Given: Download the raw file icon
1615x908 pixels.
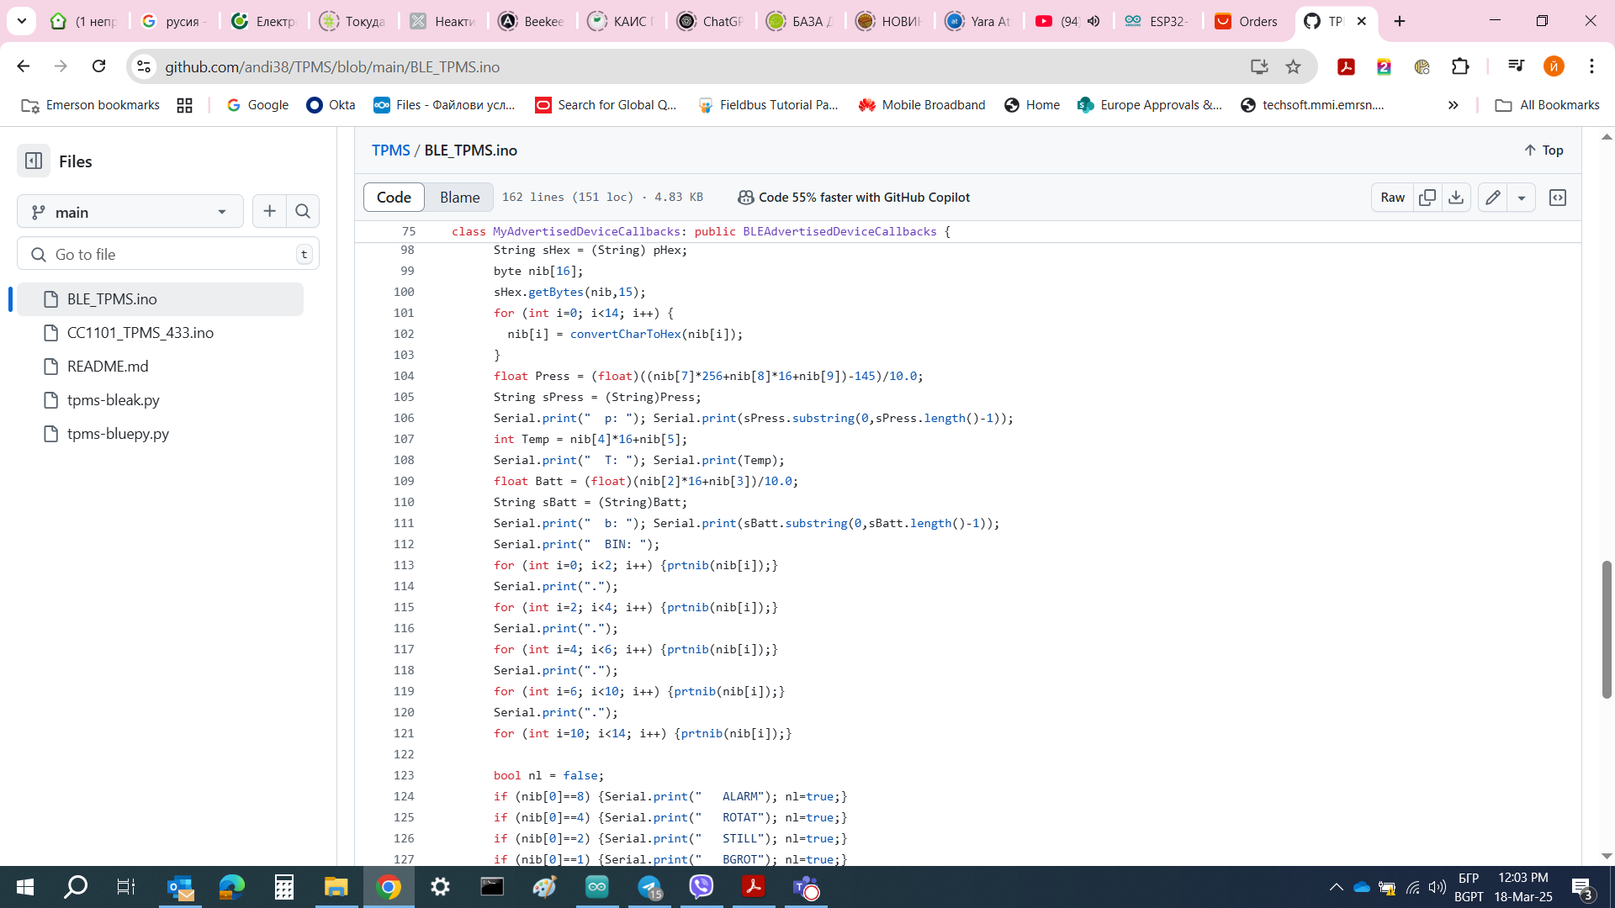Looking at the screenshot, I should point(1456,198).
